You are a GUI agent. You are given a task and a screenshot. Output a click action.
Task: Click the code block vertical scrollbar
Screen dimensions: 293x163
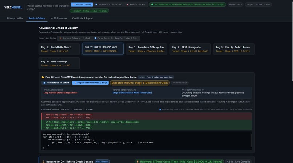251,140
